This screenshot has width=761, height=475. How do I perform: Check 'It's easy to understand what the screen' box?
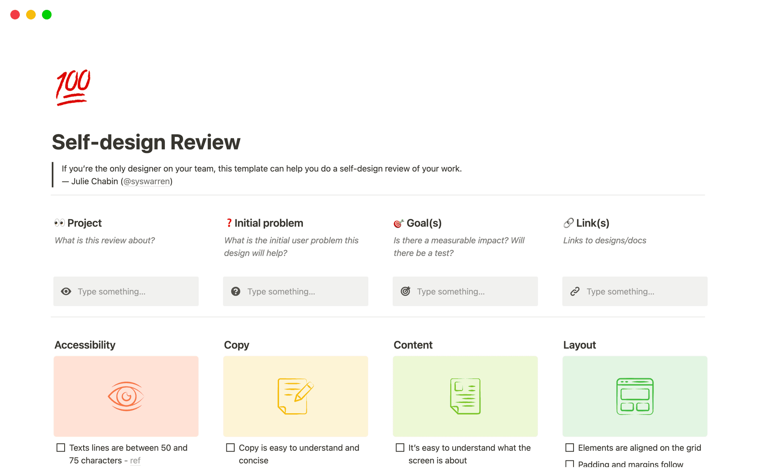(400, 448)
